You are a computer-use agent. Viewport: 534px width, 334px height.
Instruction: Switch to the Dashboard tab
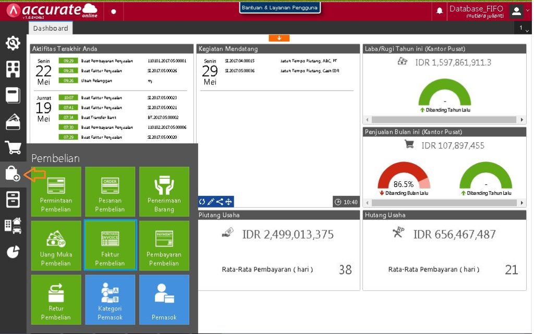click(51, 28)
